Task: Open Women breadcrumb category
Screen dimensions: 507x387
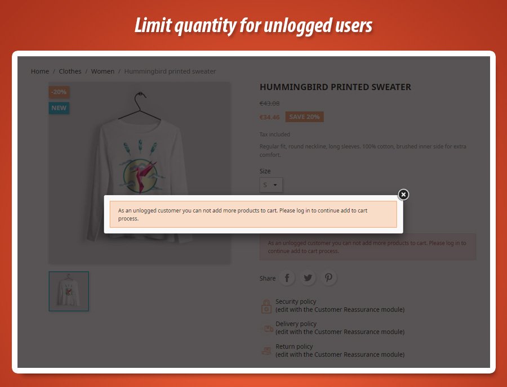Action: click(103, 71)
